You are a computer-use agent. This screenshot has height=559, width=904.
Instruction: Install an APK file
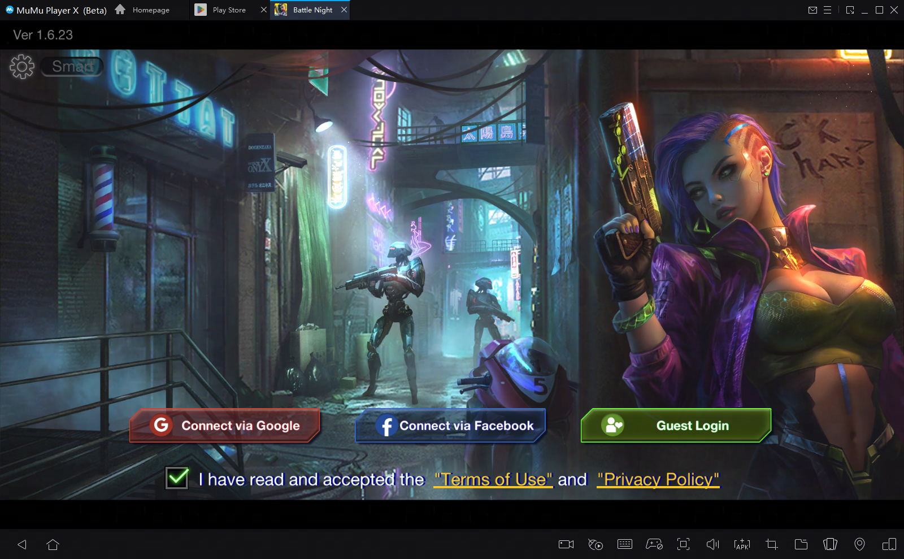coord(742,544)
